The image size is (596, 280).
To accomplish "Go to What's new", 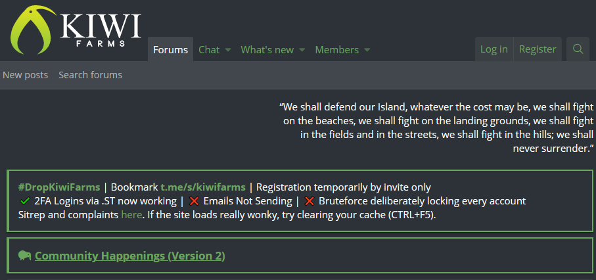I will pyautogui.click(x=267, y=50).
